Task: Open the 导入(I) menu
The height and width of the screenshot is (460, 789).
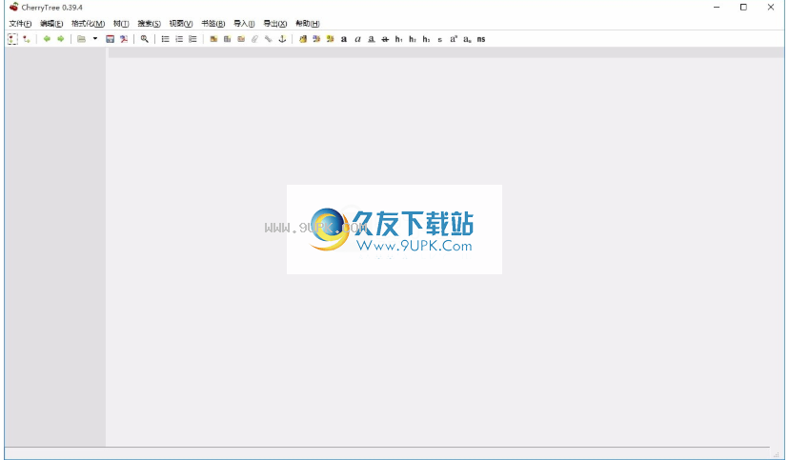Action: pos(244,24)
